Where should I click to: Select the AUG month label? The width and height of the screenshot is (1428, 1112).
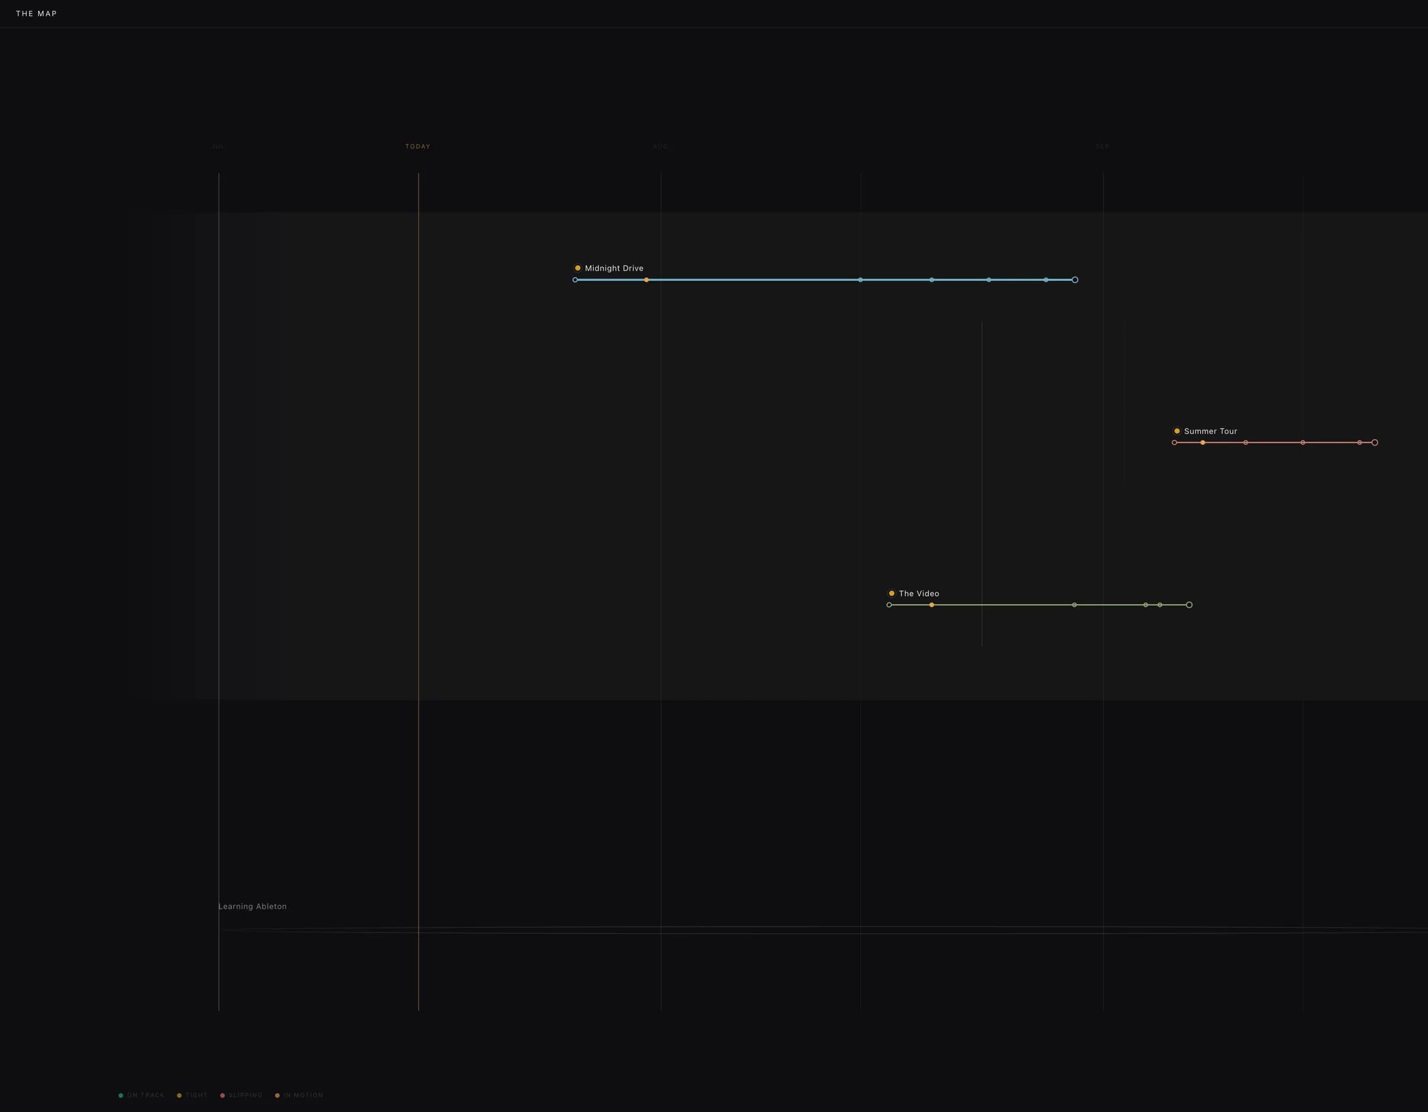pos(660,146)
